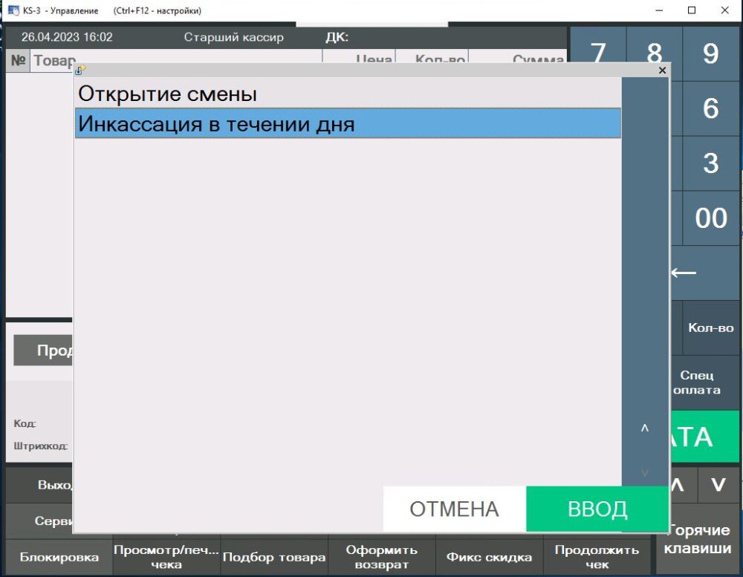Click the date and time 26.04.2023 16:02
The height and width of the screenshot is (577, 743).
67,37
